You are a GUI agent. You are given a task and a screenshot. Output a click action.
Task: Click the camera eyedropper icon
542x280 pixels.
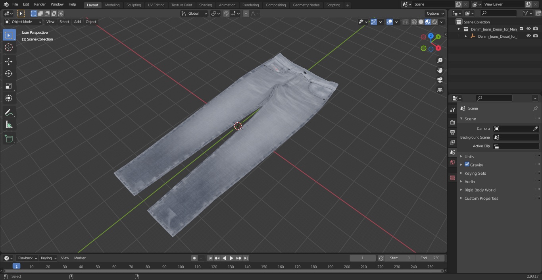[x=535, y=129]
